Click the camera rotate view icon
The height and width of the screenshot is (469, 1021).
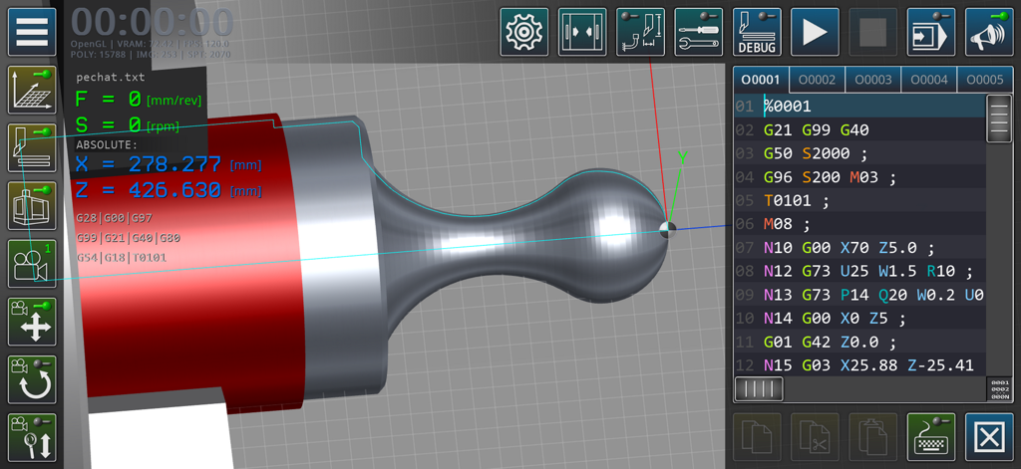[x=32, y=379]
